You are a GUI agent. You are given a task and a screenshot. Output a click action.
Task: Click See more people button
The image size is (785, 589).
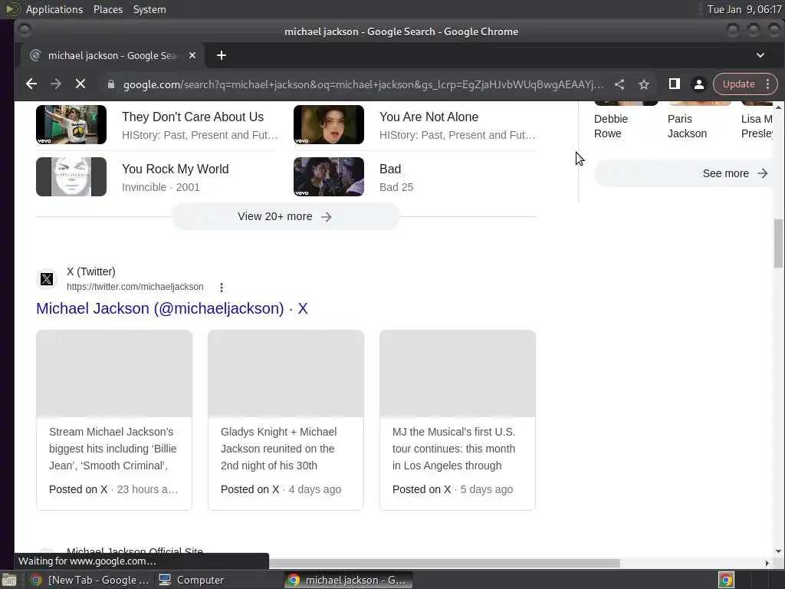[x=684, y=173]
